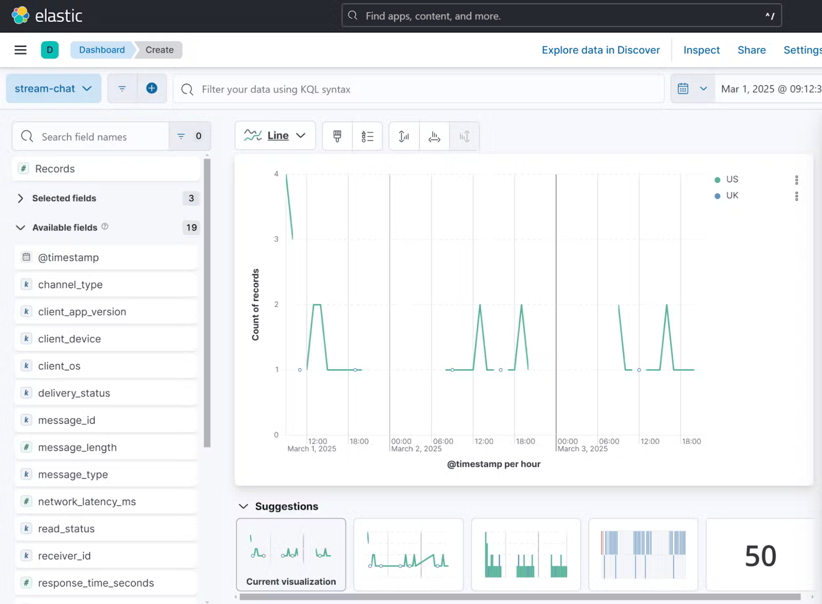The image size is (822, 604).
Task: Open the filter options icon by query bar
Action: tap(122, 88)
